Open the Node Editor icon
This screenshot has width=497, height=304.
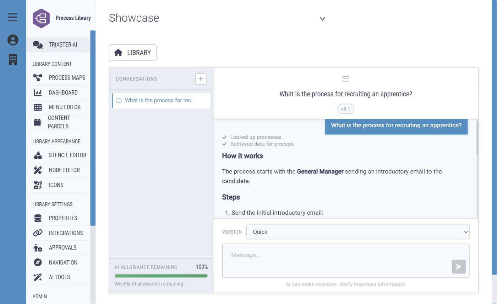click(38, 170)
